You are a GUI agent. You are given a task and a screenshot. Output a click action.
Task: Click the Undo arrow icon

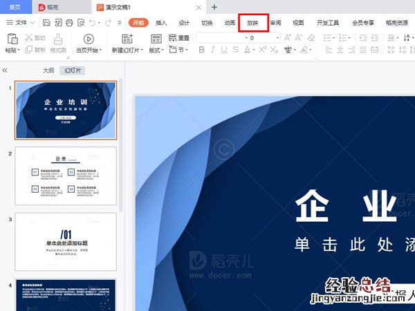(92, 23)
